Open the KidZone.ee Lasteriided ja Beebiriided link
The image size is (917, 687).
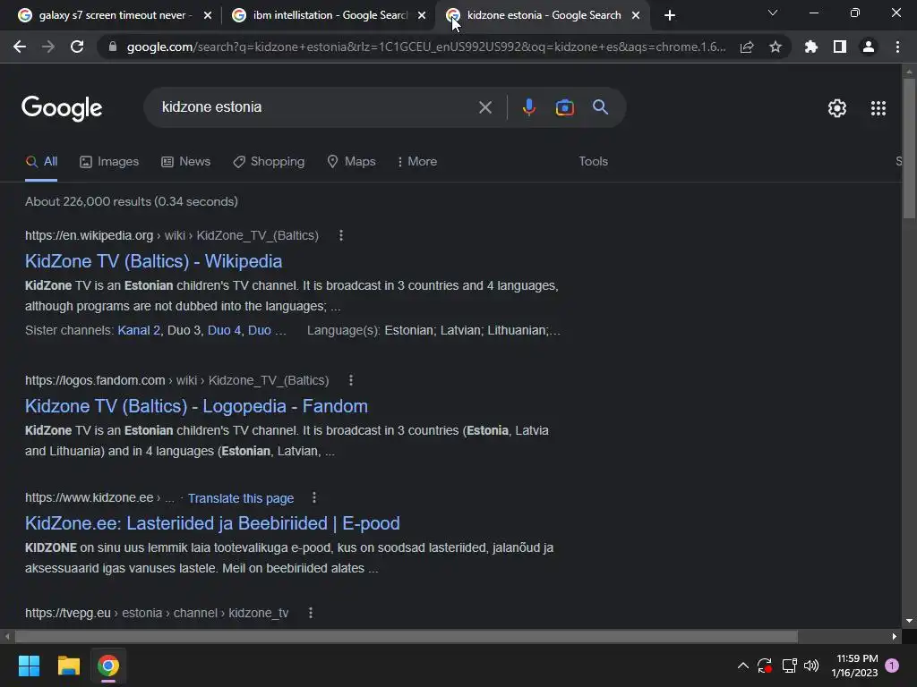tap(212, 523)
